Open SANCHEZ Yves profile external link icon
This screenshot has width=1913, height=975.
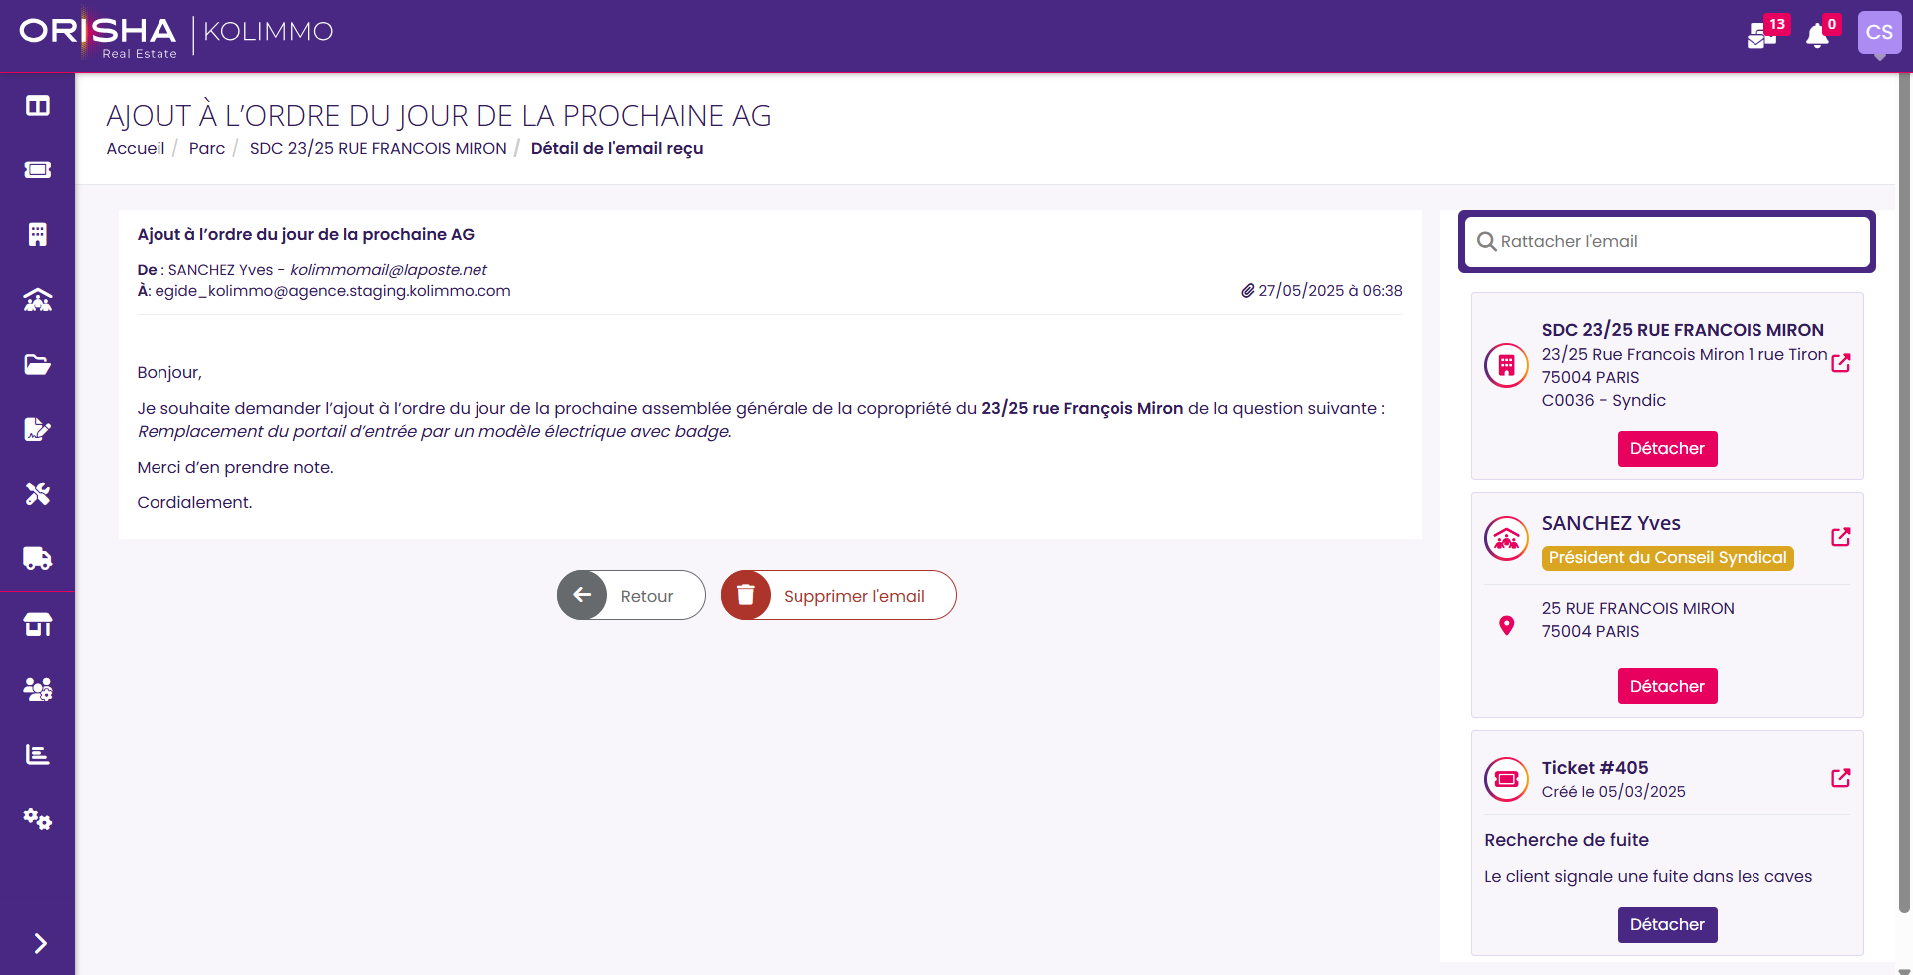pos(1841,537)
